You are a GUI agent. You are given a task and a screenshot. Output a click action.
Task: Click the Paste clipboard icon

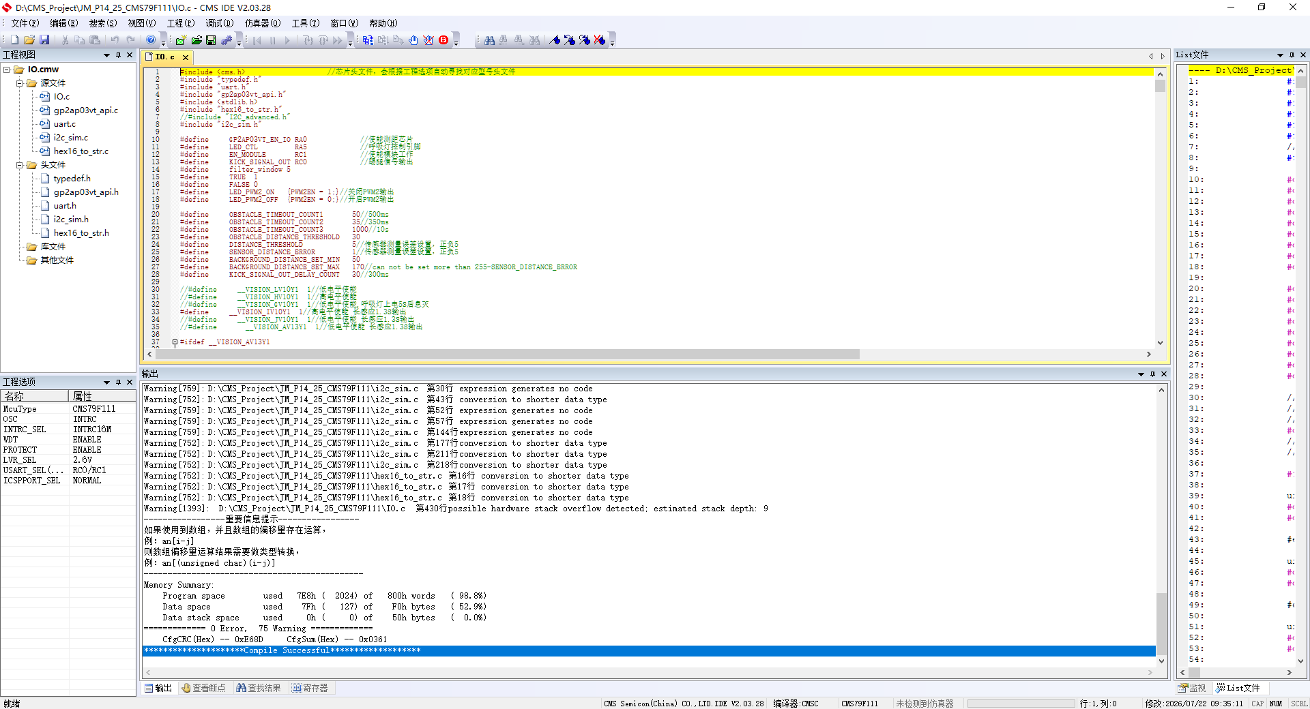click(x=95, y=40)
